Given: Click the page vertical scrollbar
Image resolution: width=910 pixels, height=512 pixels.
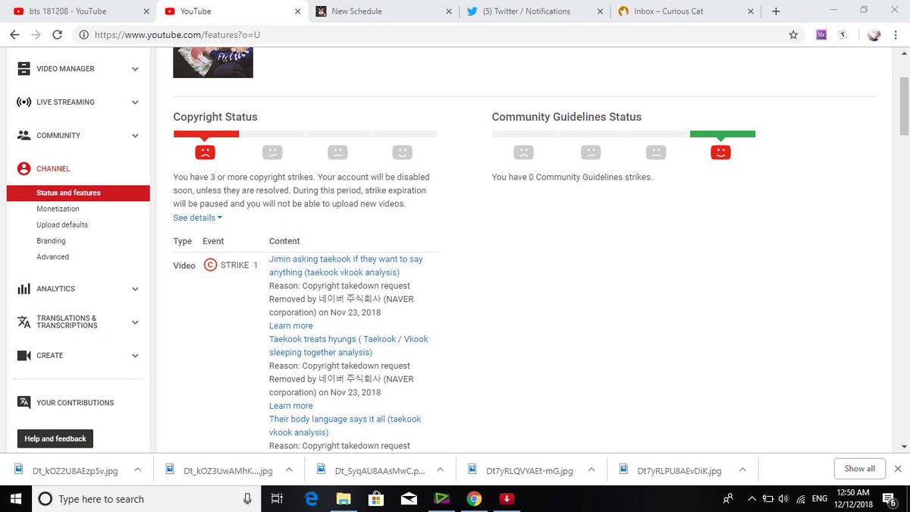Looking at the screenshot, I should 905,106.
